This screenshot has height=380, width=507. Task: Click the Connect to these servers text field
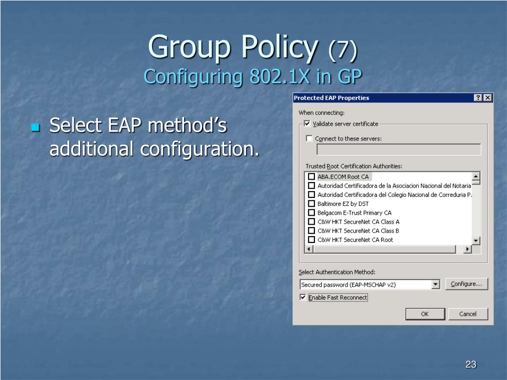pyautogui.click(x=399, y=149)
